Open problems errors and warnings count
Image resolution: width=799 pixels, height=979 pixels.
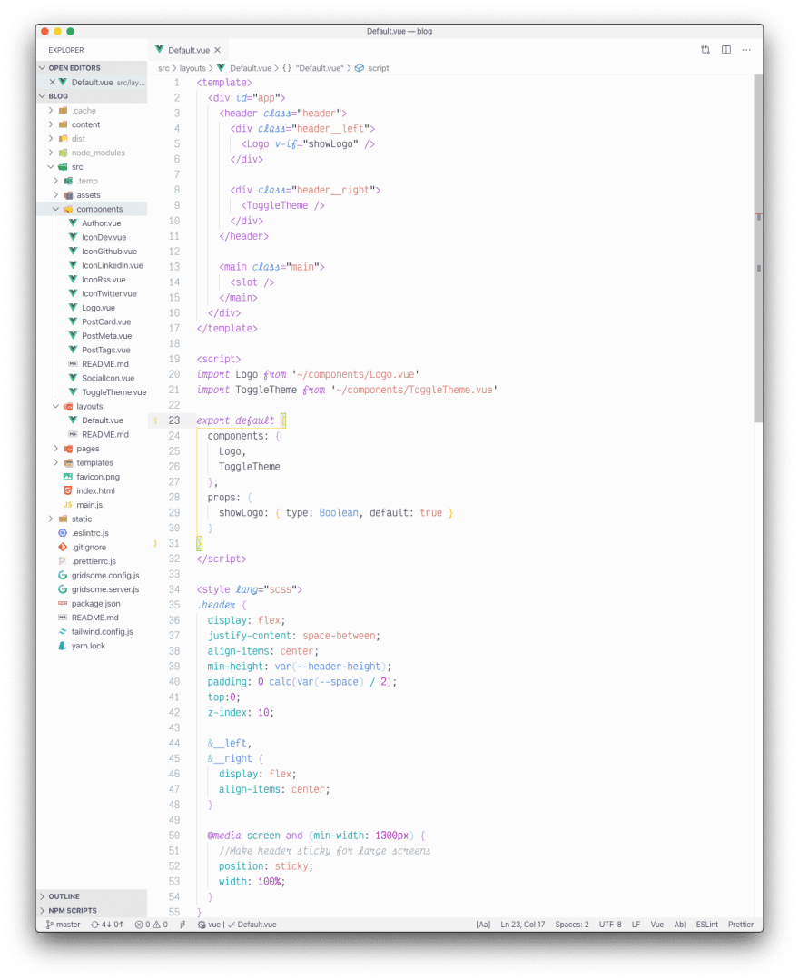151,925
